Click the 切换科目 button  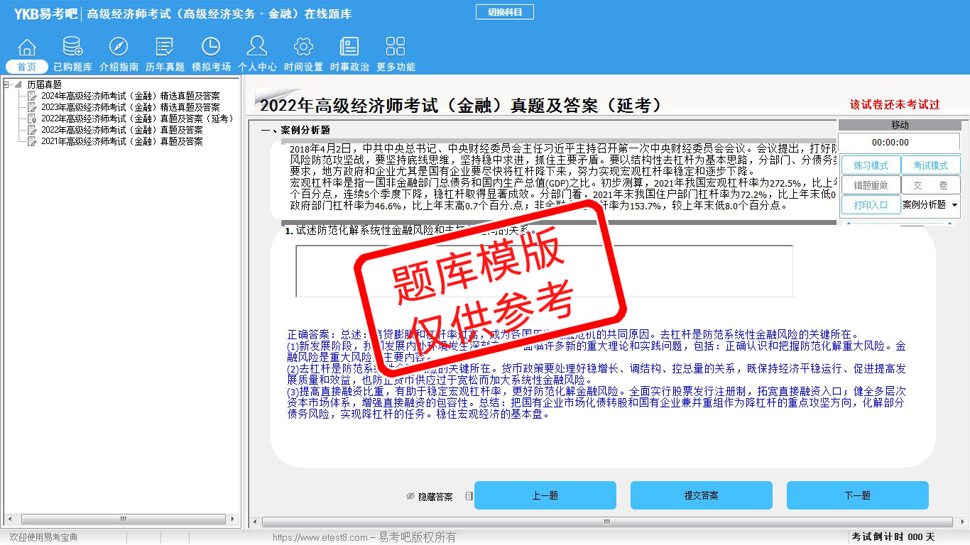coord(503,12)
